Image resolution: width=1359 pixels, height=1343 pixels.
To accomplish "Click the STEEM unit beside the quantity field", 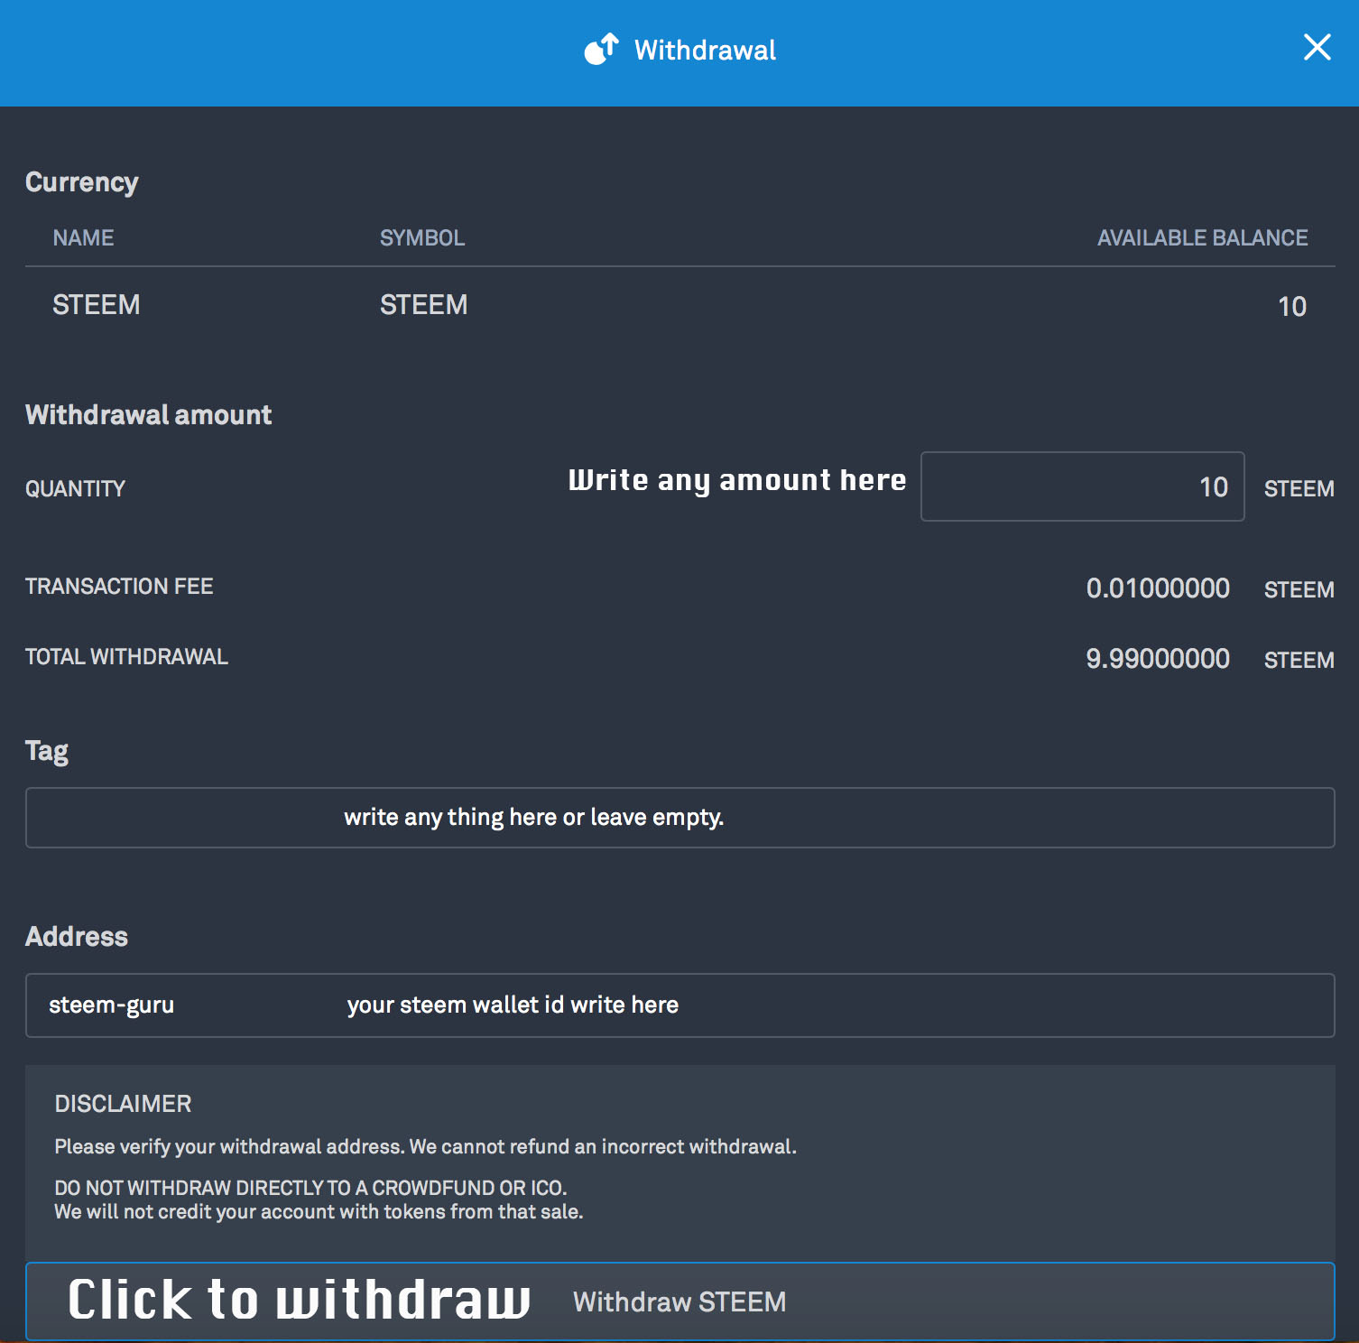I will (1299, 489).
